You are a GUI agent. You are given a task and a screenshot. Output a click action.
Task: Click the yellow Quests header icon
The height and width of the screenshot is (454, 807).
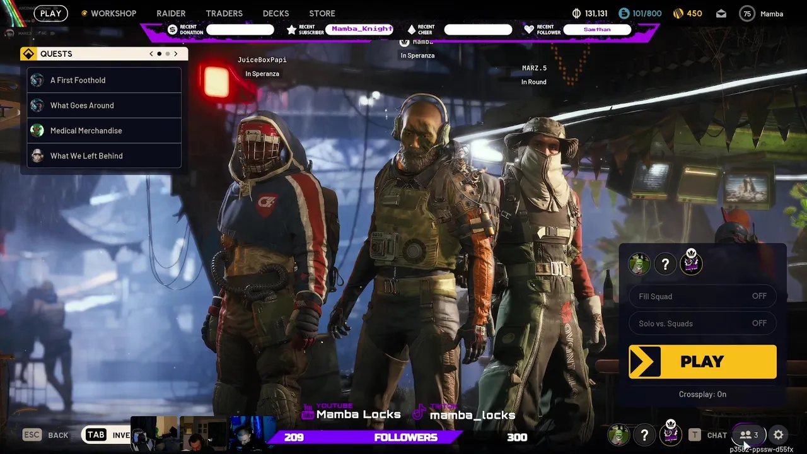(28, 54)
